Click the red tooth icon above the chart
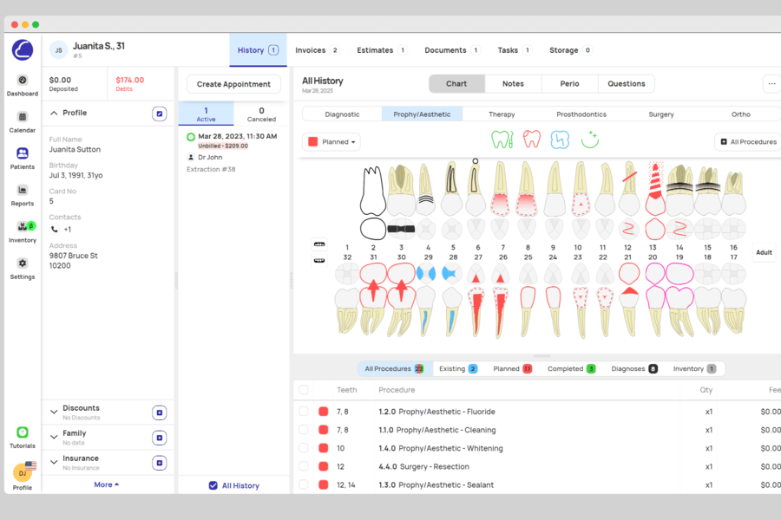Screen dimensions: 781x520 [530, 139]
